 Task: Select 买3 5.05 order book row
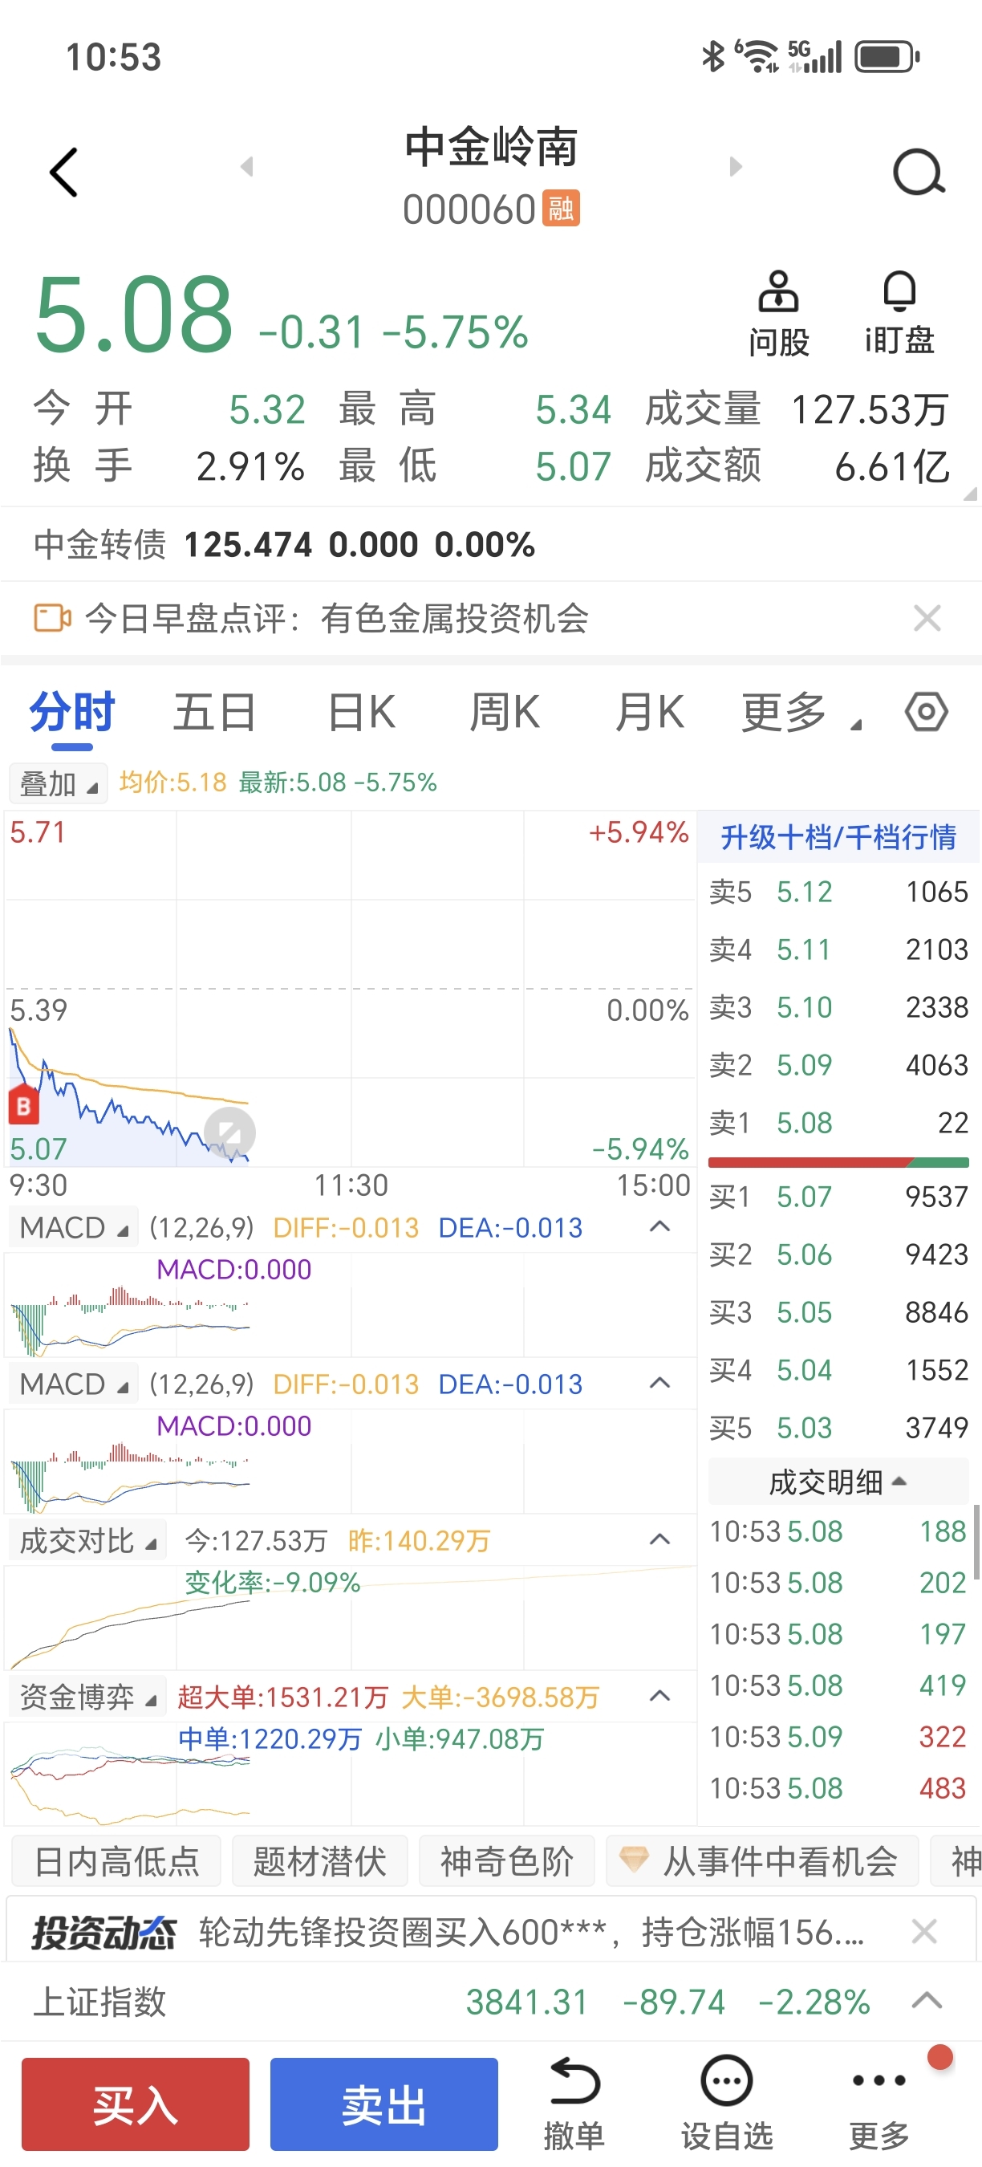click(x=838, y=1312)
